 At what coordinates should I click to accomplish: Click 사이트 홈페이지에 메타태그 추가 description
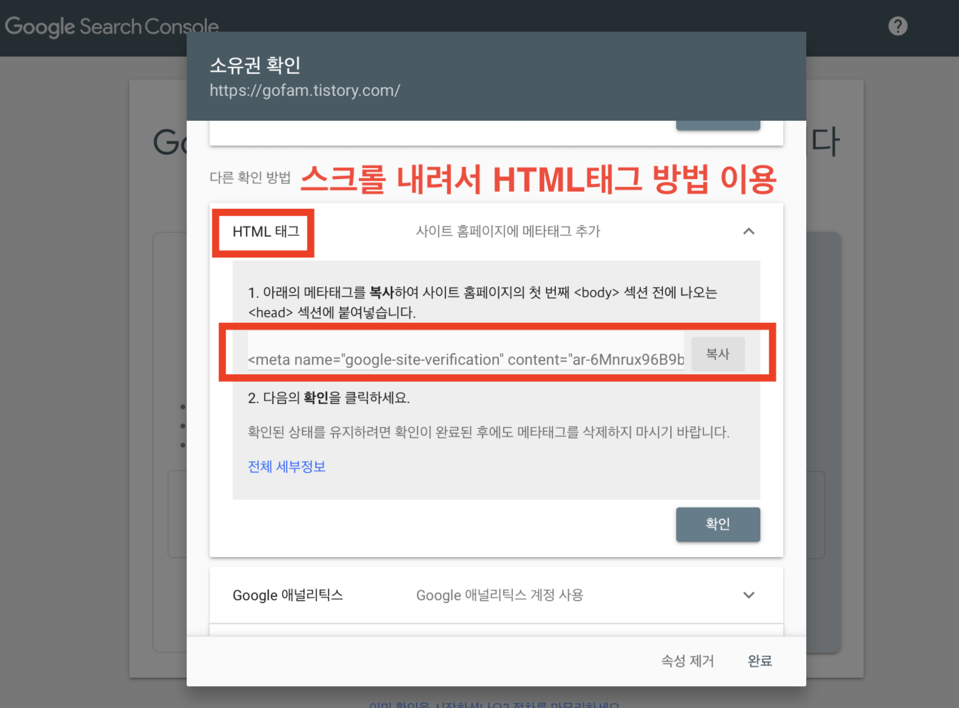[508, 231]
